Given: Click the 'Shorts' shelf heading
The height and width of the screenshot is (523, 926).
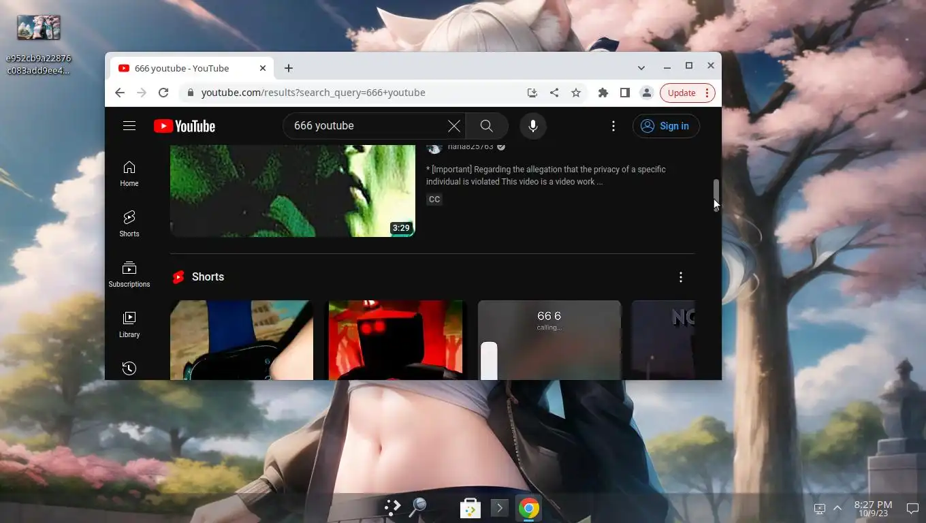Looking at the screenshot, I should click(x=208, y=277).
